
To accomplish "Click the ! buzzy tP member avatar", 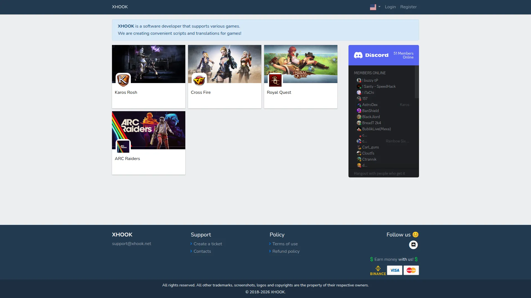I will click(359, 80).
